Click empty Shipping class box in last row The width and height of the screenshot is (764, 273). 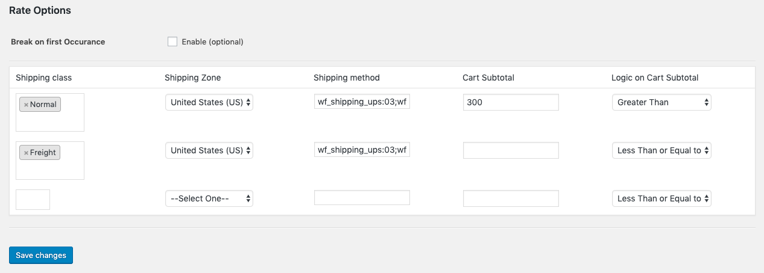[33, 200]
